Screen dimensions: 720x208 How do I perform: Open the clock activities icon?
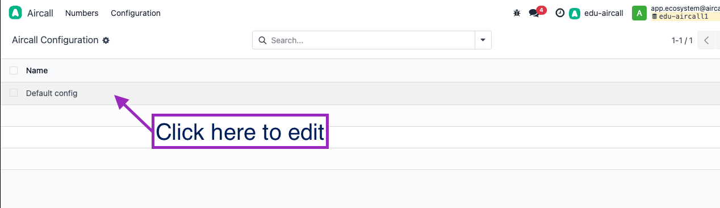[x=560, y=13]
